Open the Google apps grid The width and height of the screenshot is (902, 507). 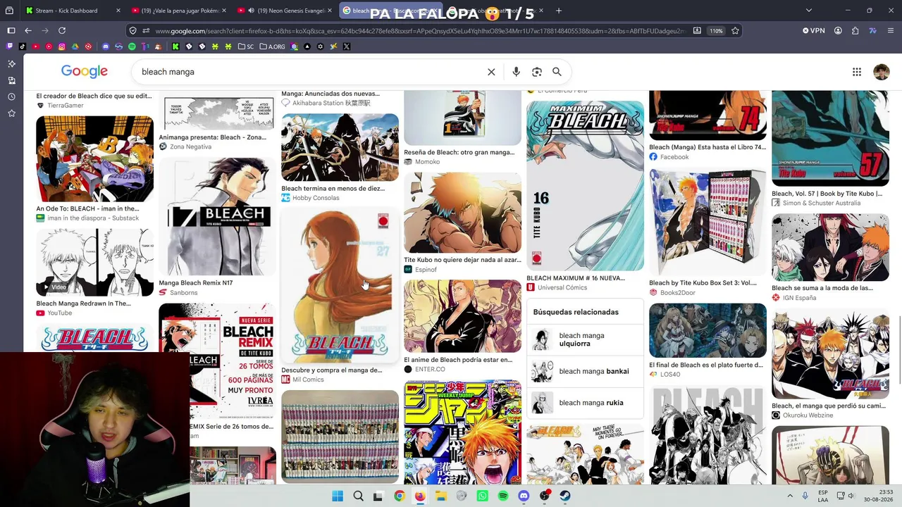pyautogui.click(x=857, y=72)
